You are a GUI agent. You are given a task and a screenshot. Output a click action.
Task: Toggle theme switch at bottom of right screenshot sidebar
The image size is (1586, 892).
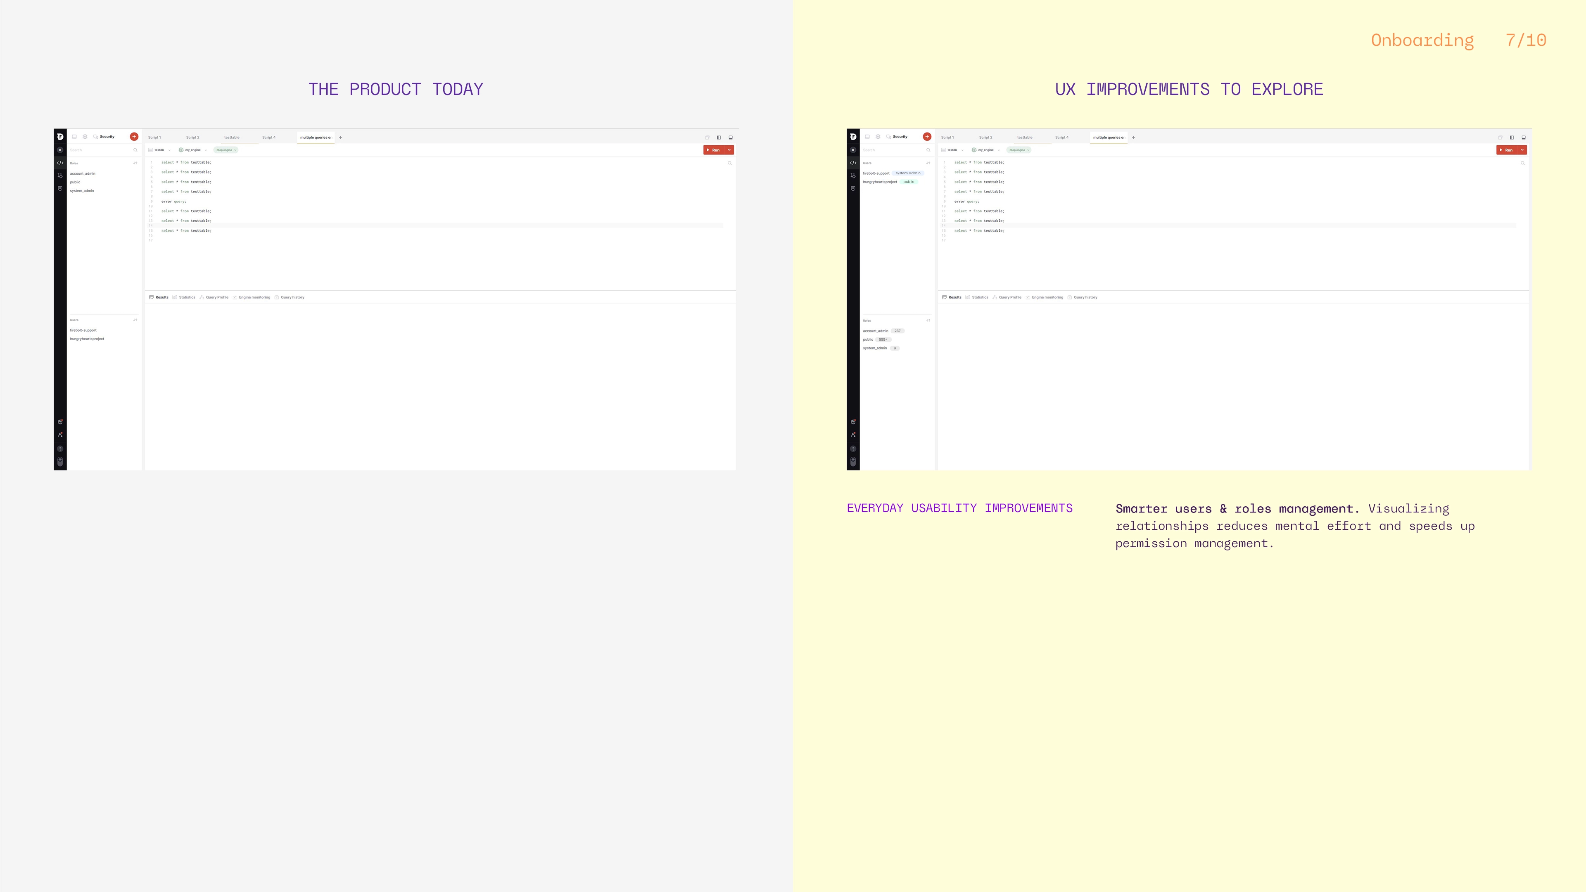tap(853, 461)
